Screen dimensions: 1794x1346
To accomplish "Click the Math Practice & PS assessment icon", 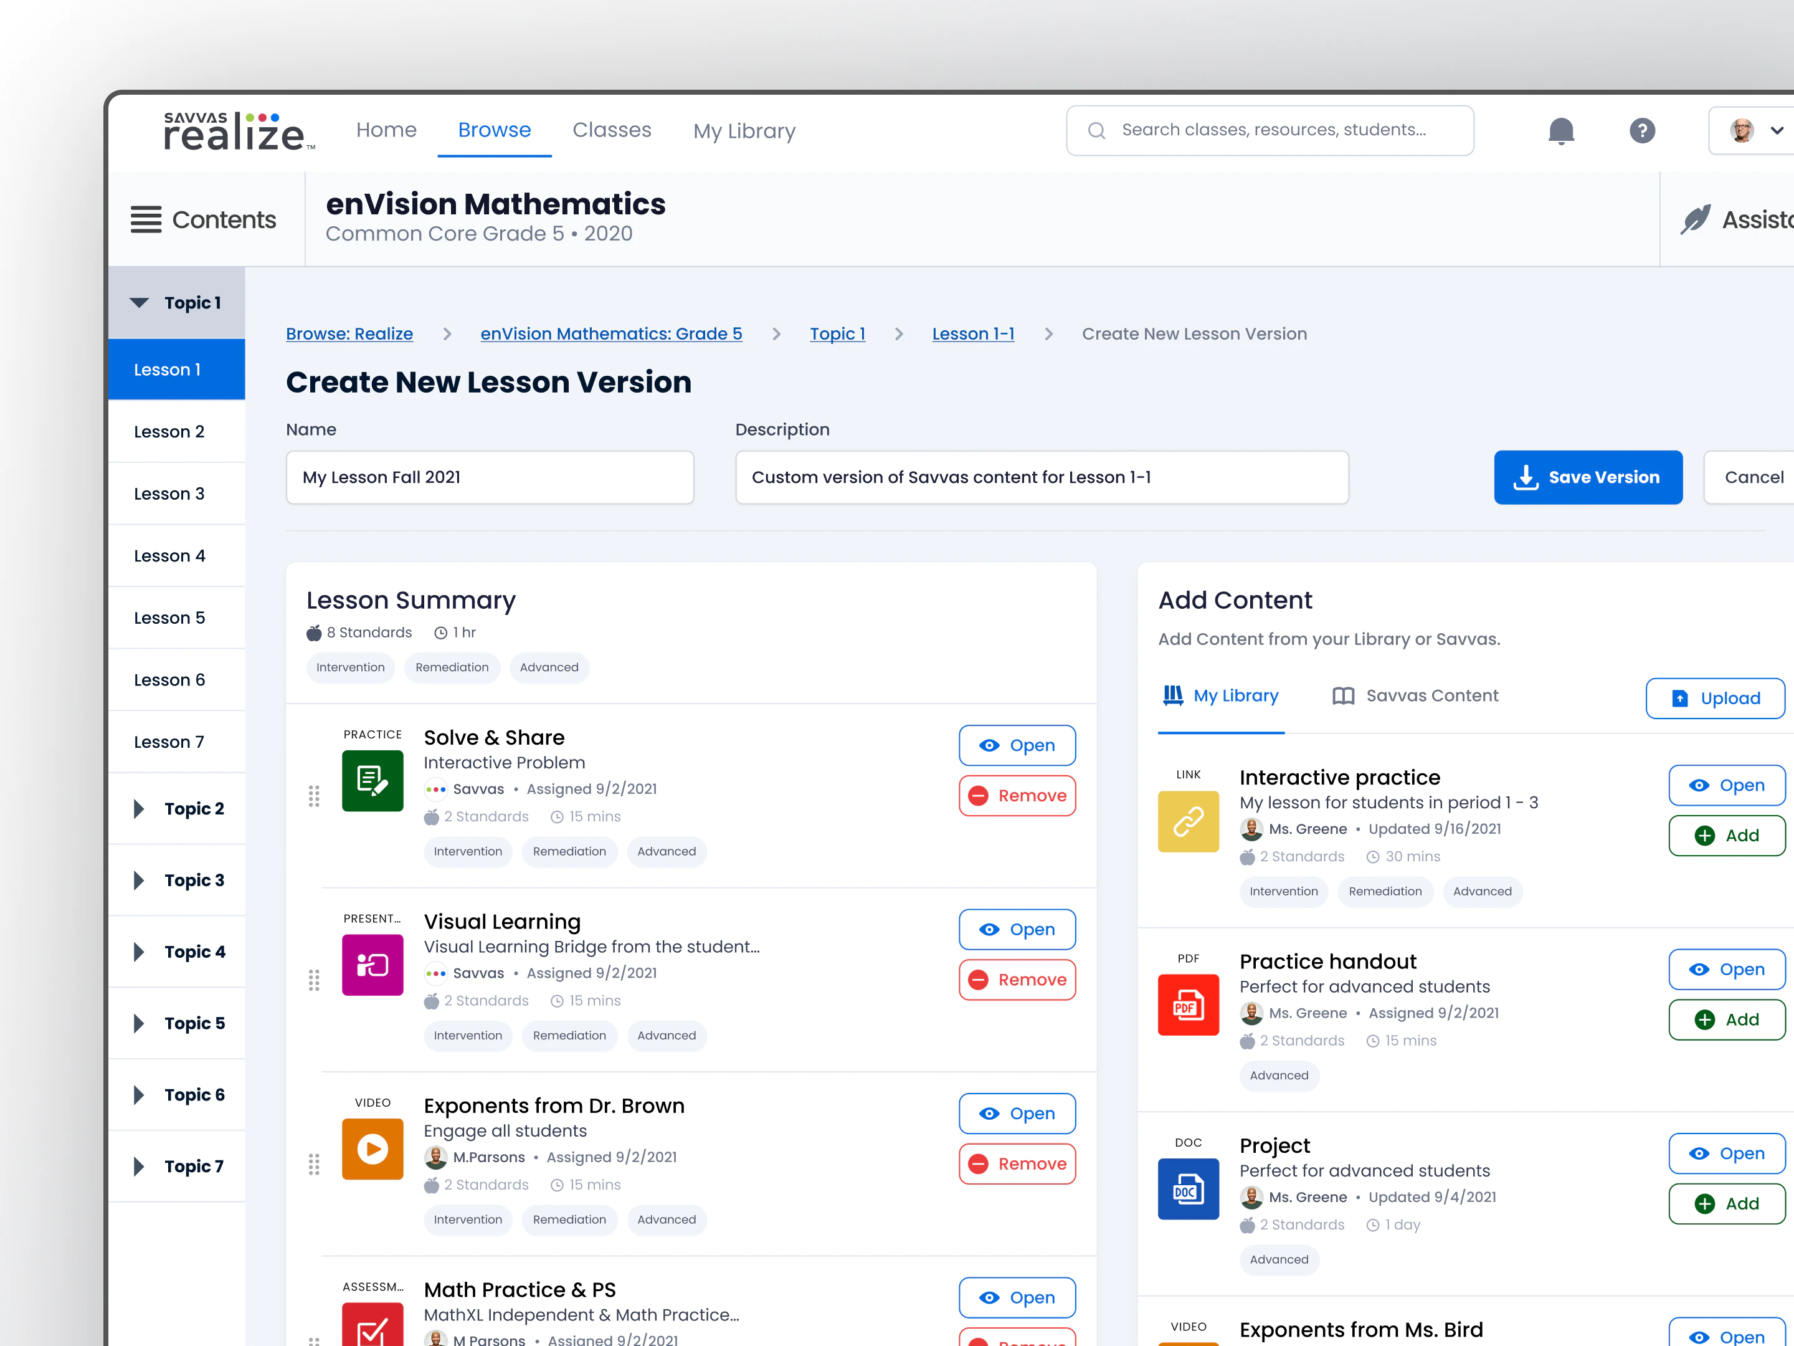I will tap(373, 1324).
